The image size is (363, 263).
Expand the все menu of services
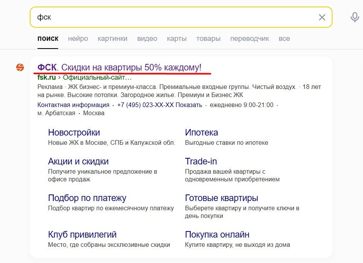(284, 39)
